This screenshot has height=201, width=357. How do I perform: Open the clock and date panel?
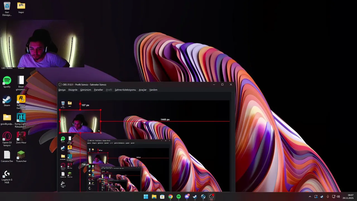348,197
